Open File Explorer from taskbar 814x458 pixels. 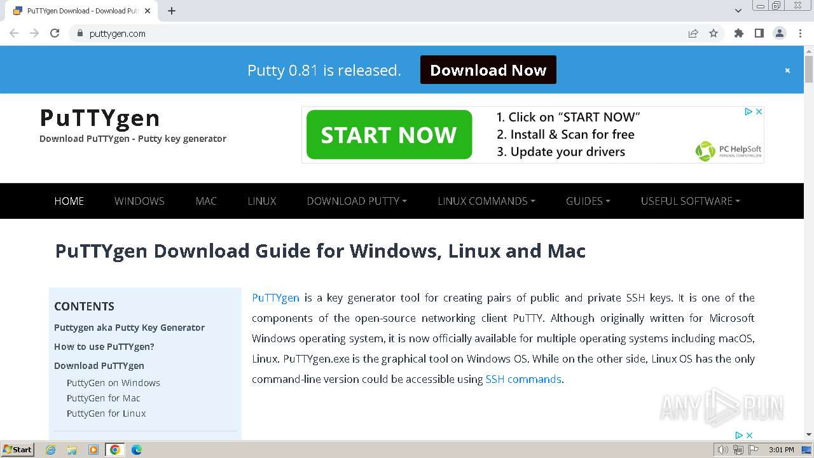[72, 450]
